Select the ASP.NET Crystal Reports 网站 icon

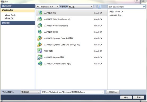click(40, 64)
